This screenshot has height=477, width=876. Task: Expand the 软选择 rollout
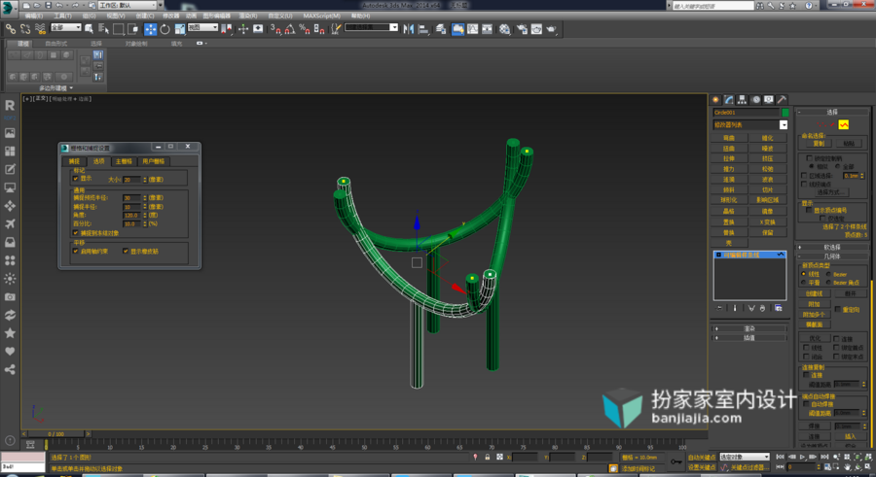point(832,247)
